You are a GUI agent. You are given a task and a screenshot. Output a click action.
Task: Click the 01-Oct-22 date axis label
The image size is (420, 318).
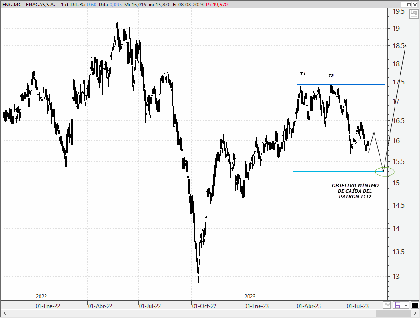point(205,306)
